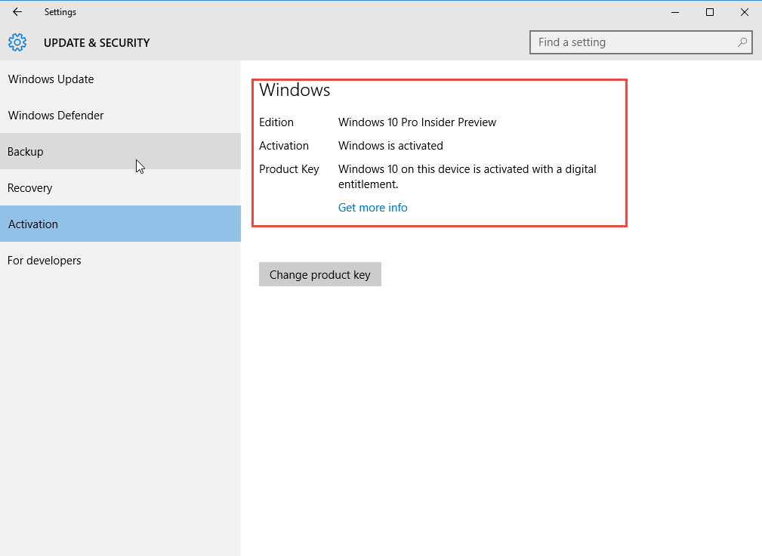762x556 pixels.
Task: Click the 'Windows 10 Pro Insider Preview' edition text
Action: click(417, 122)
